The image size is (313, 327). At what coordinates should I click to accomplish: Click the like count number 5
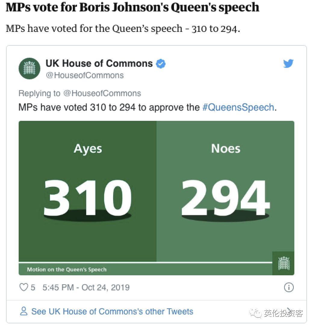coord(33,287)
